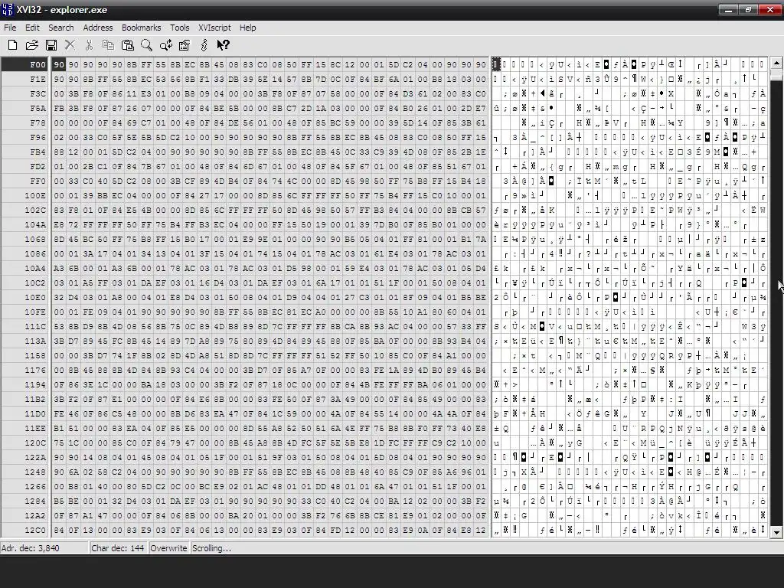Image resolution: width=784 pixels, height=588 pixels.
Task: Click address row 100E
Action: pos(25,195)
